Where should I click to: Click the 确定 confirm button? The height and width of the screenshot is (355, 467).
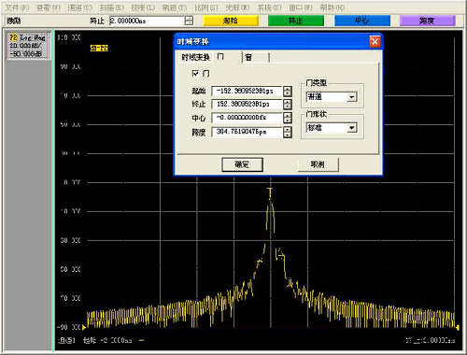coord(242,164)
